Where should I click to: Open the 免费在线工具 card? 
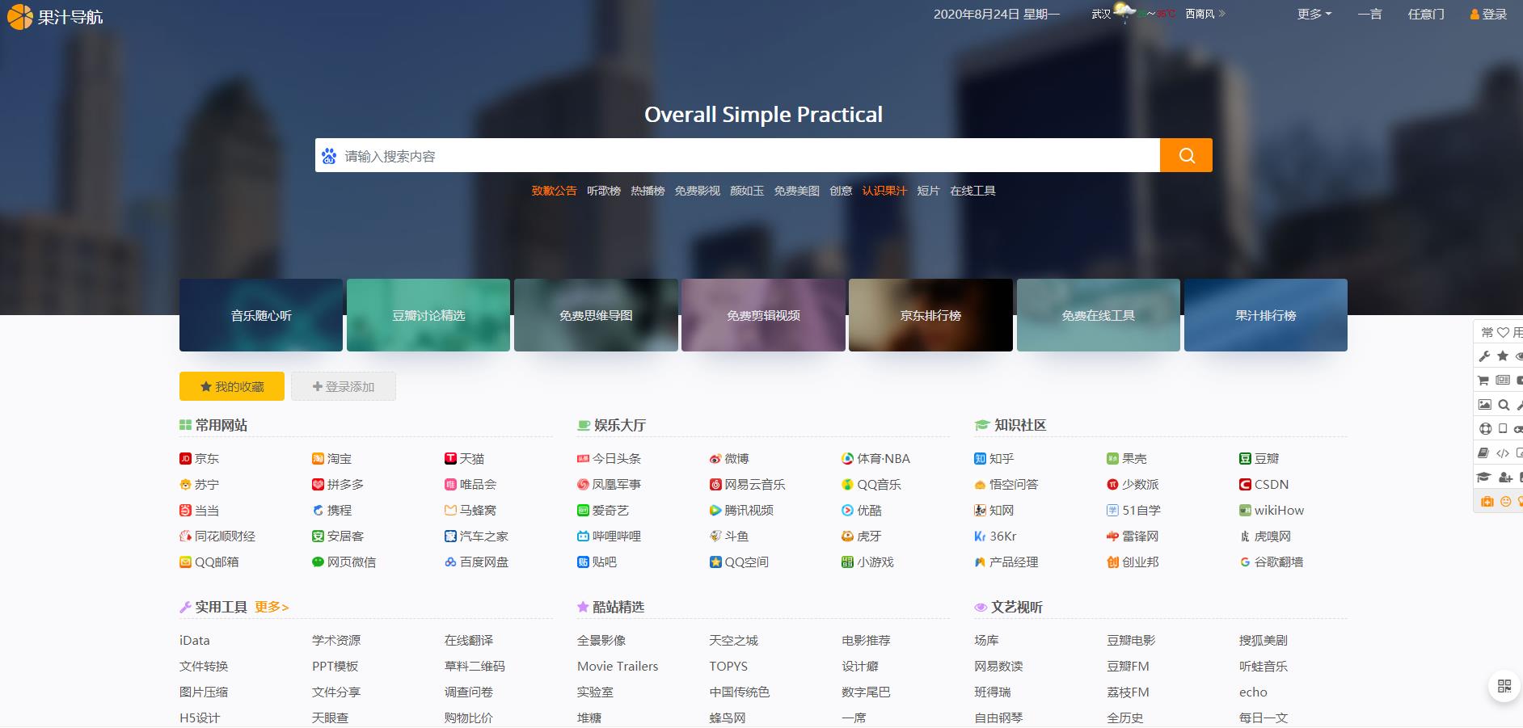click(x=1099, y=315)
